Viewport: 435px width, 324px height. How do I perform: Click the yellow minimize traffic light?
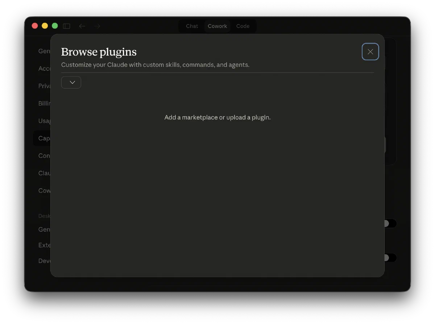(45, 26)
